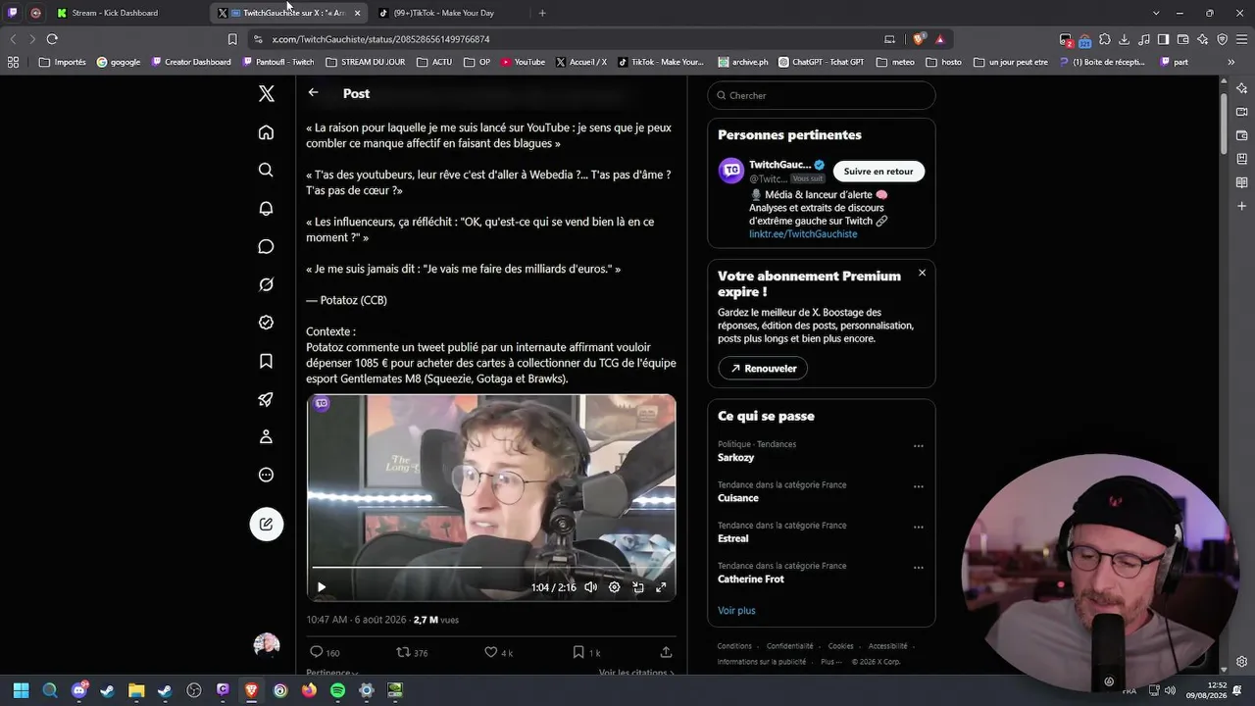Open OBS Studio from the taskbar
1255x706 pixels.
pos(194,690)
